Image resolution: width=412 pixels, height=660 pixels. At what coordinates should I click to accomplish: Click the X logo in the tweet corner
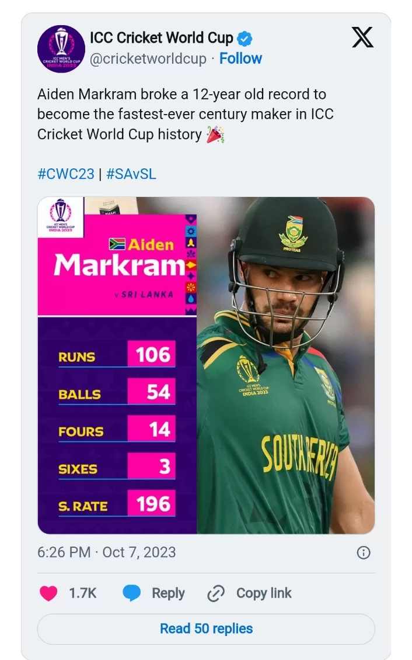[x=363, y=39]
